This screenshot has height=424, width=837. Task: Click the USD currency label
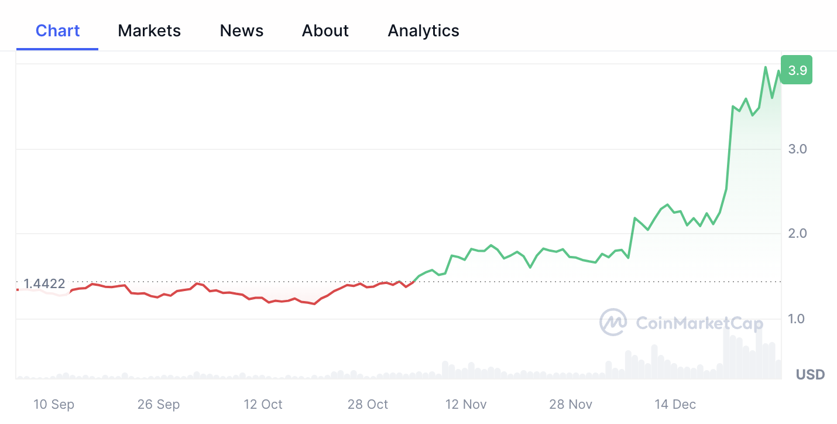(x=810, y=374)
